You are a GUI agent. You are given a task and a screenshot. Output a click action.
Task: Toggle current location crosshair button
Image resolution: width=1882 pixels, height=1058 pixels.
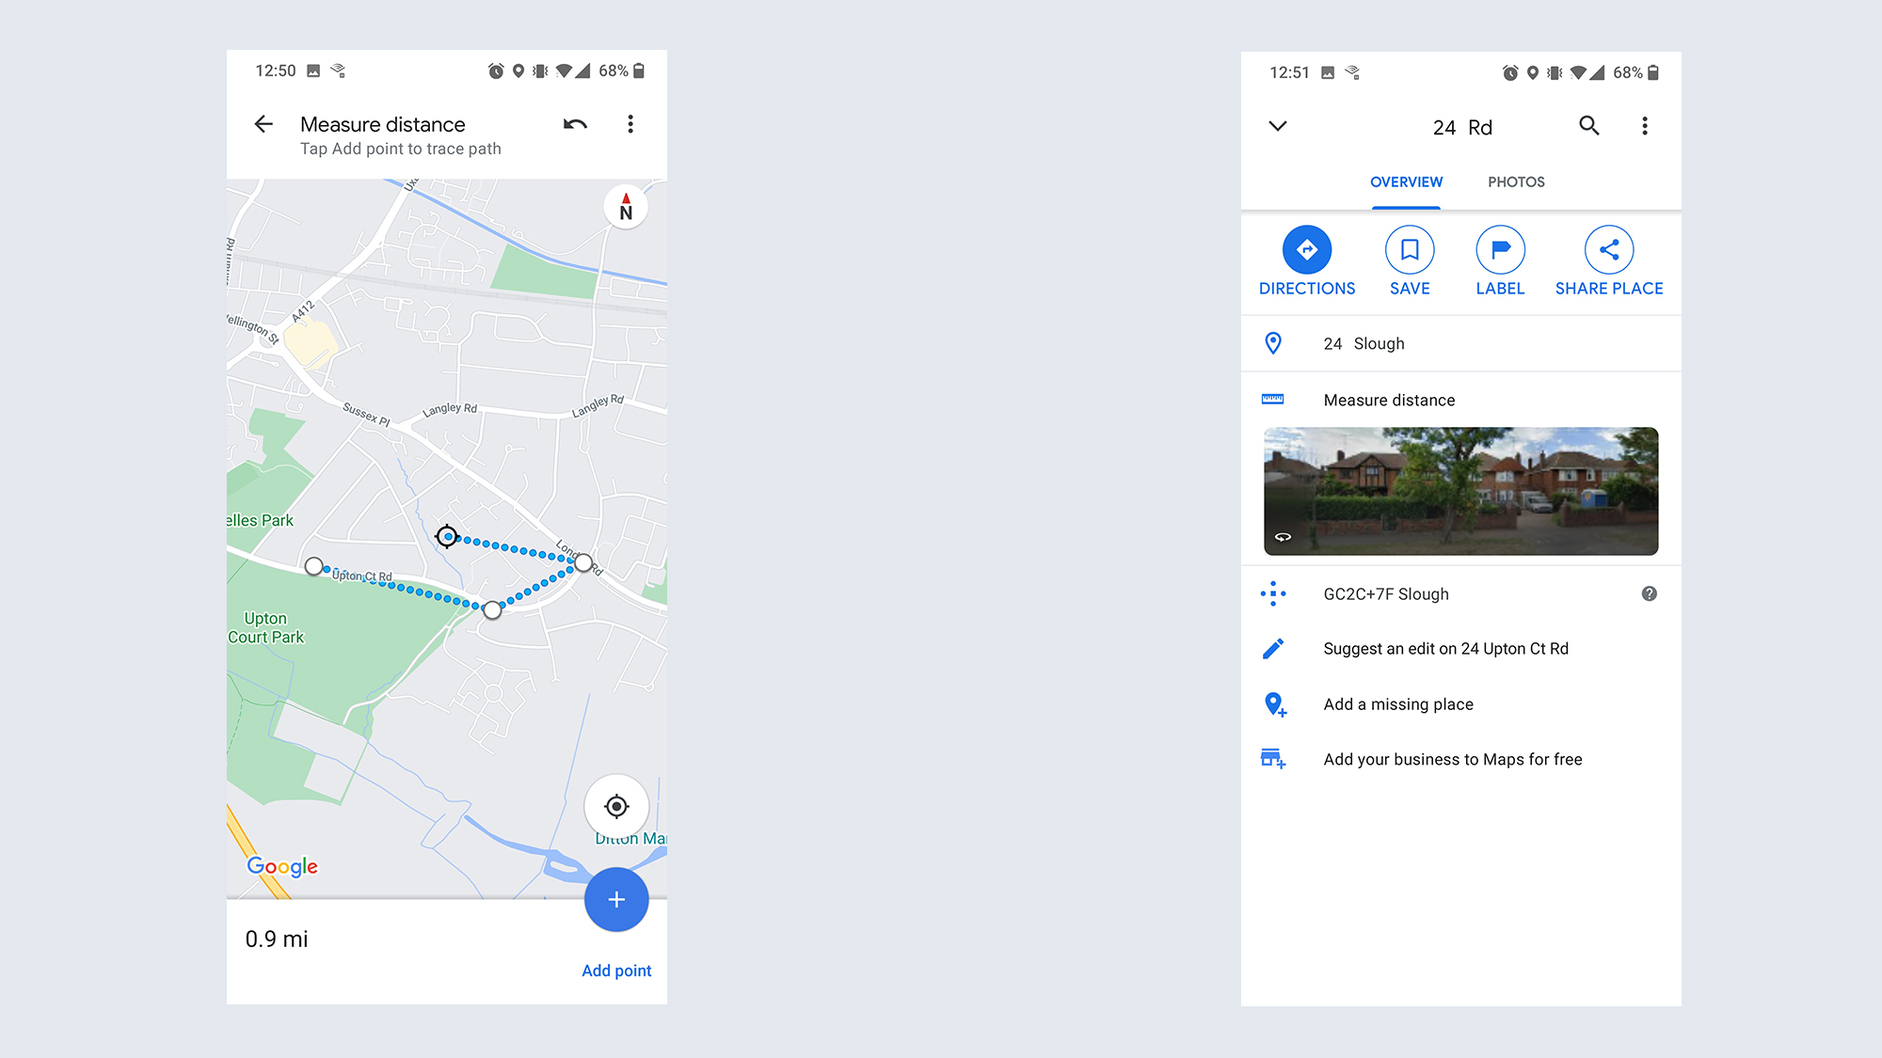[618, 806]
